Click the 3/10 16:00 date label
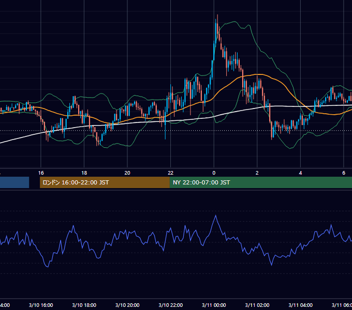The height and width of the screenshot is (310, 352). click(x=41, y=305)
